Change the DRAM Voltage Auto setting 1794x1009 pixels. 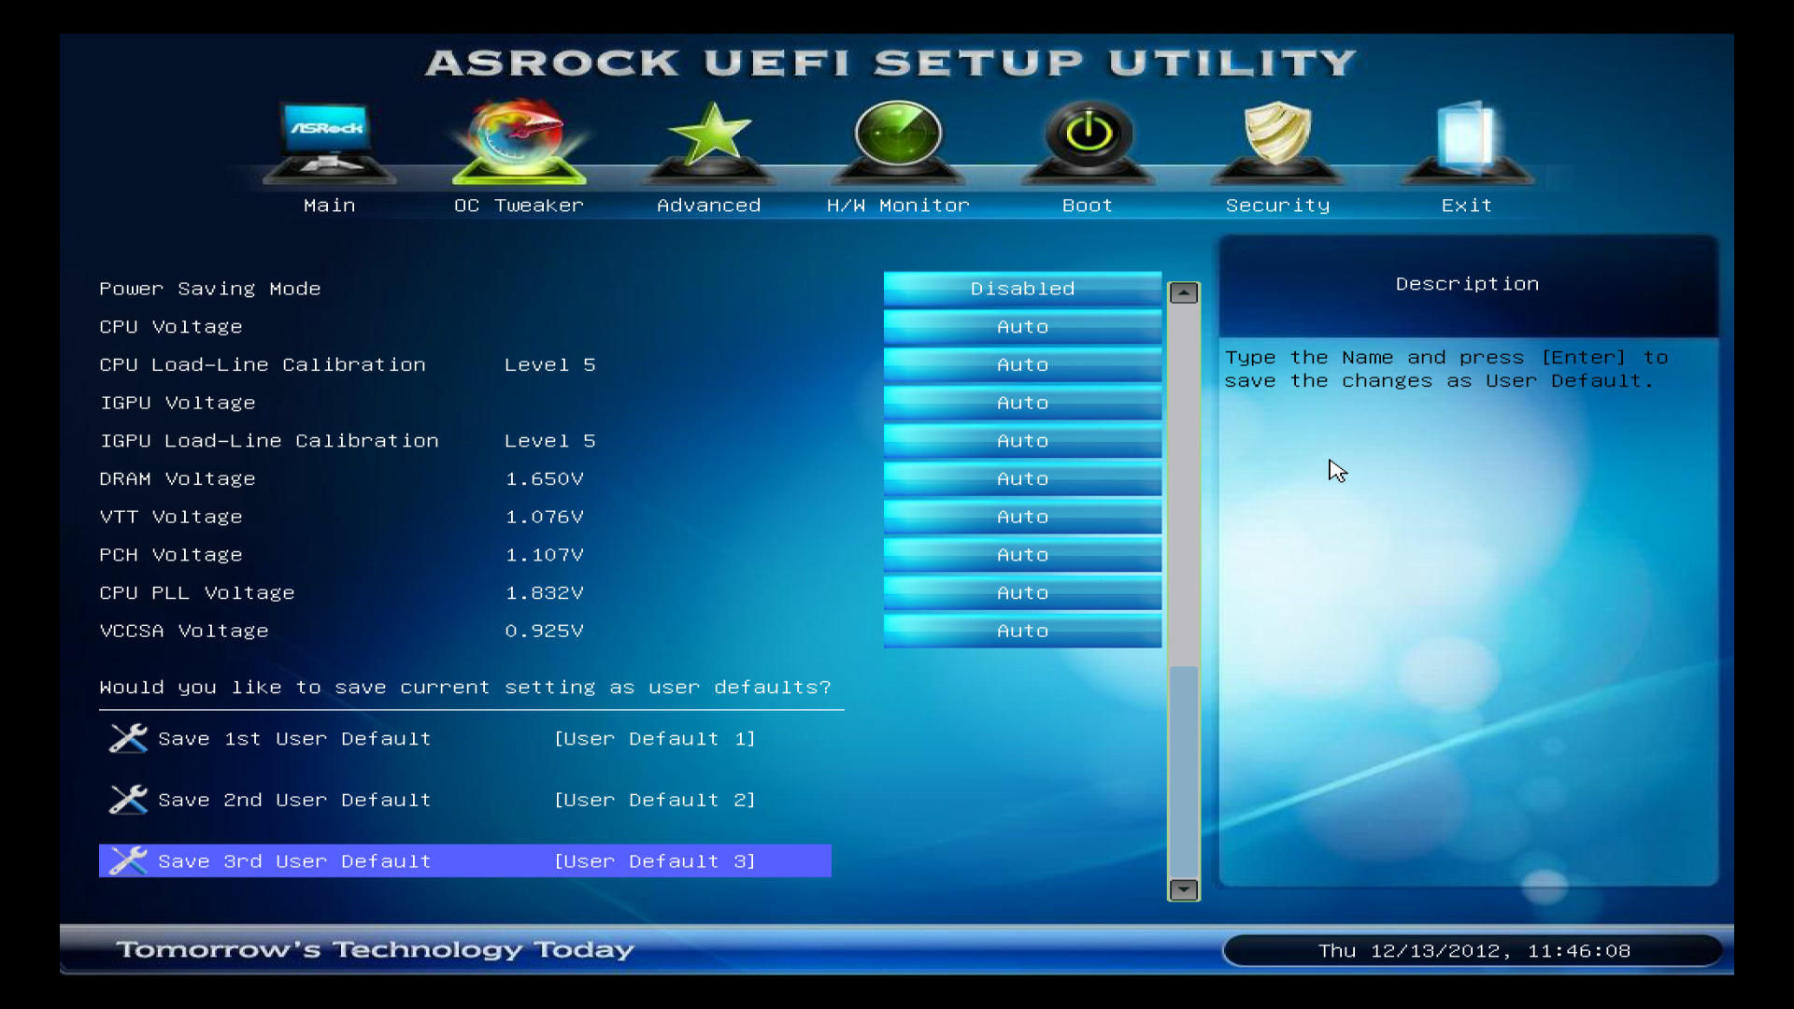coord(1022,479)
